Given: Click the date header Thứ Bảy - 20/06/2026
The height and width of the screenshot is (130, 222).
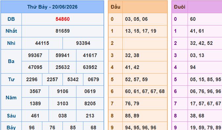Looking at the screenshot, I should click(52, 7).
